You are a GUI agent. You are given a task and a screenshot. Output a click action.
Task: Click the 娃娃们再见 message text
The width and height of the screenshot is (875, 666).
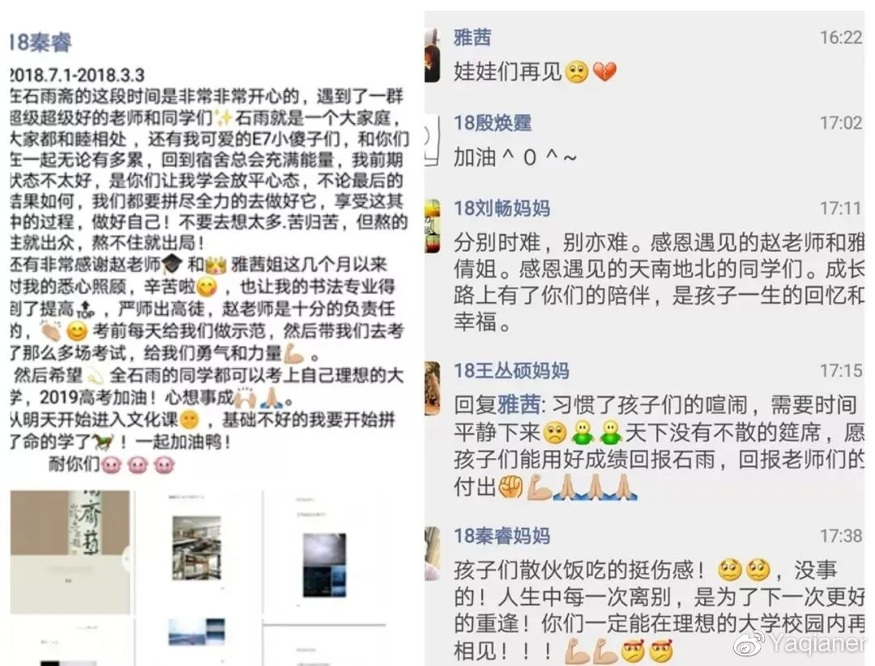click(507, 72)
